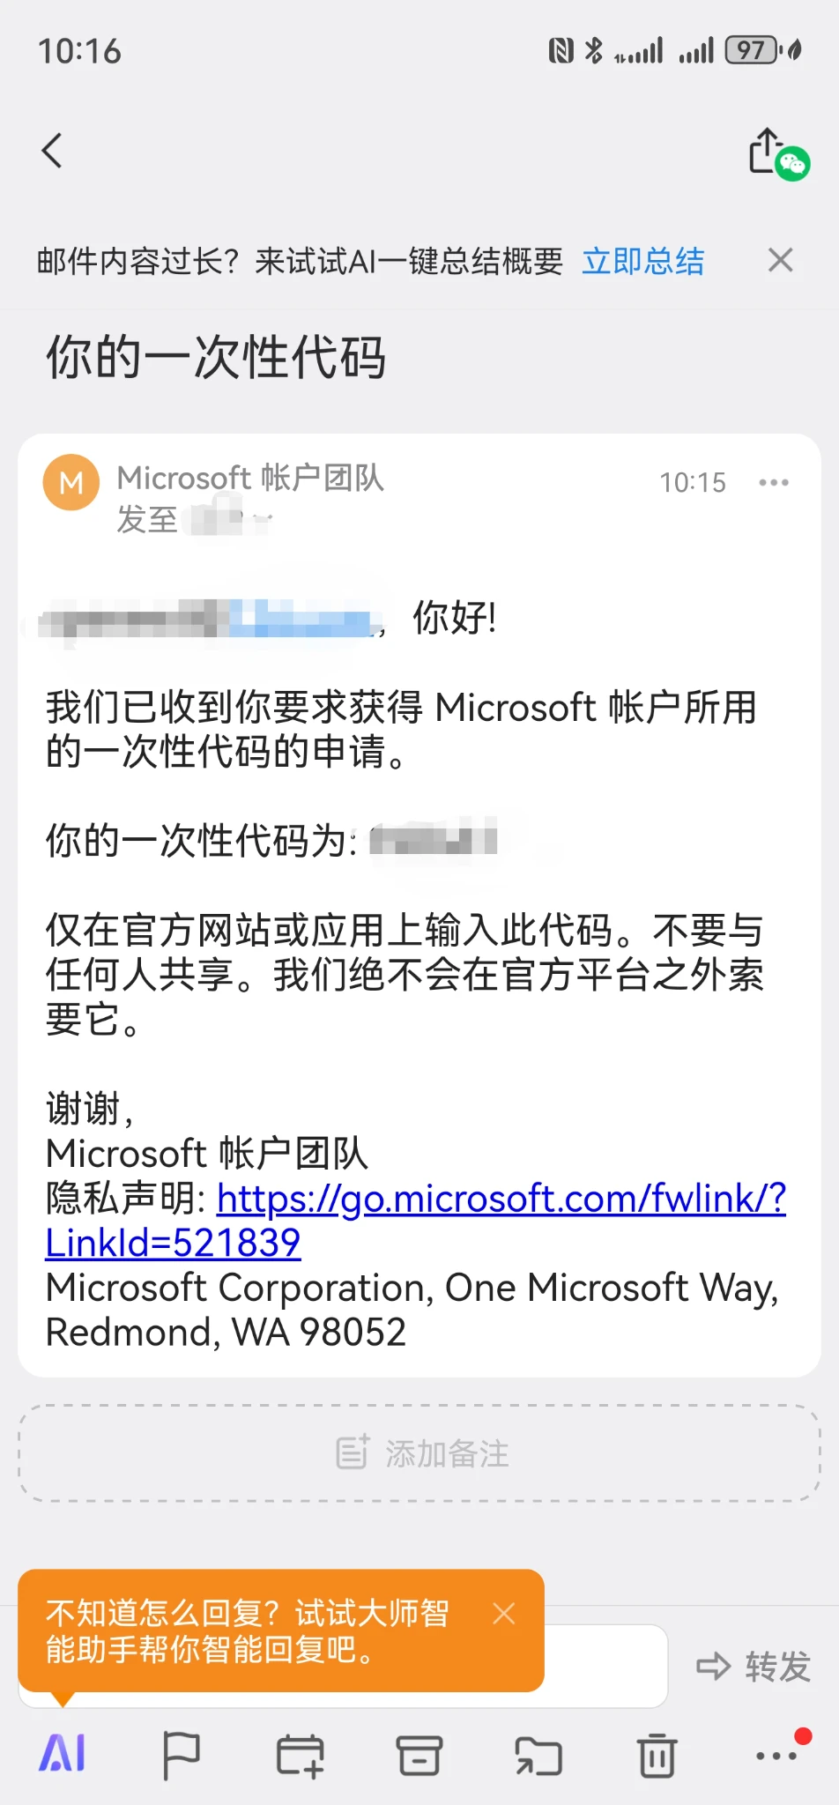Move email to a folder icon
The width and height of the screenshot is (839, 1805).
(538, 1755)
